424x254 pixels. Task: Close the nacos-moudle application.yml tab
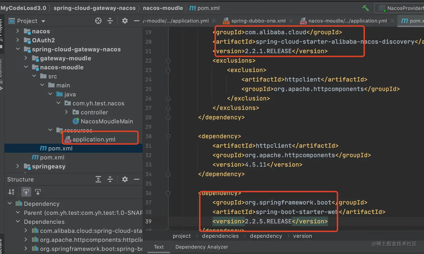click(x=392, y=21)
